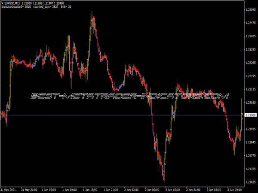Click the current price label 1.21988
The width and height of the screenshot is (258, 193).
coord(251,115)
